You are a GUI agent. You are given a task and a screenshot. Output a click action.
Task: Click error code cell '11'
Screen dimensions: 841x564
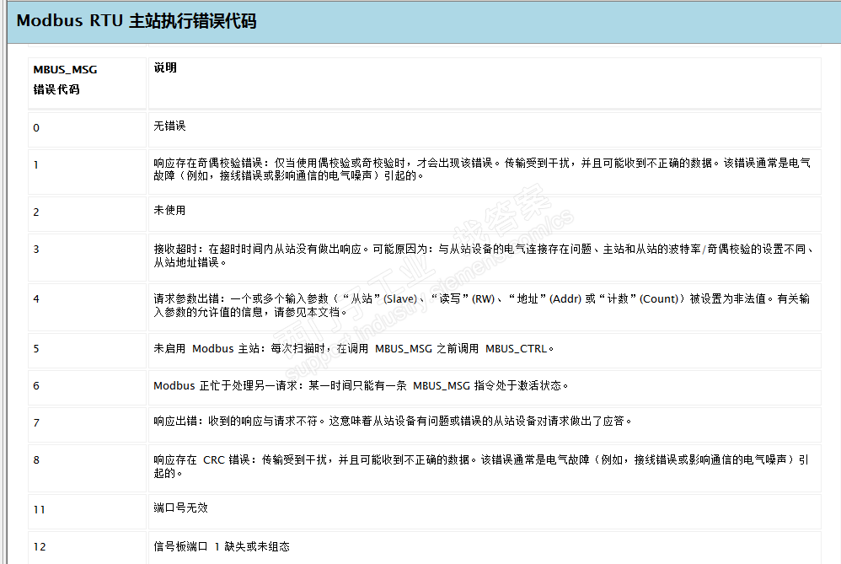coord(88,512)
